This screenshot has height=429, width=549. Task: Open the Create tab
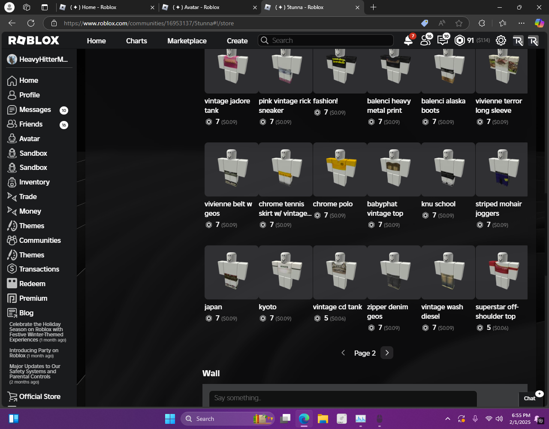tap(237, 41)
